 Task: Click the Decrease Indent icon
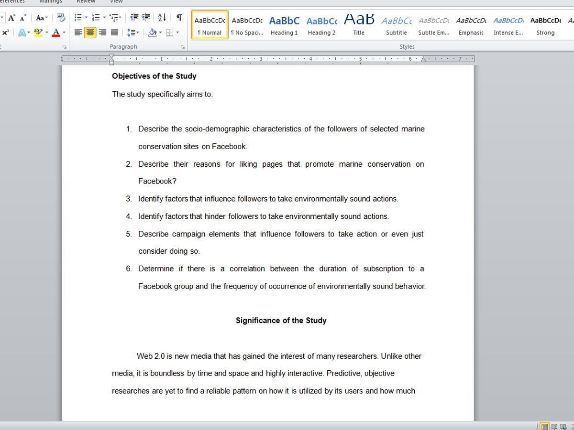tap(134, 18)
